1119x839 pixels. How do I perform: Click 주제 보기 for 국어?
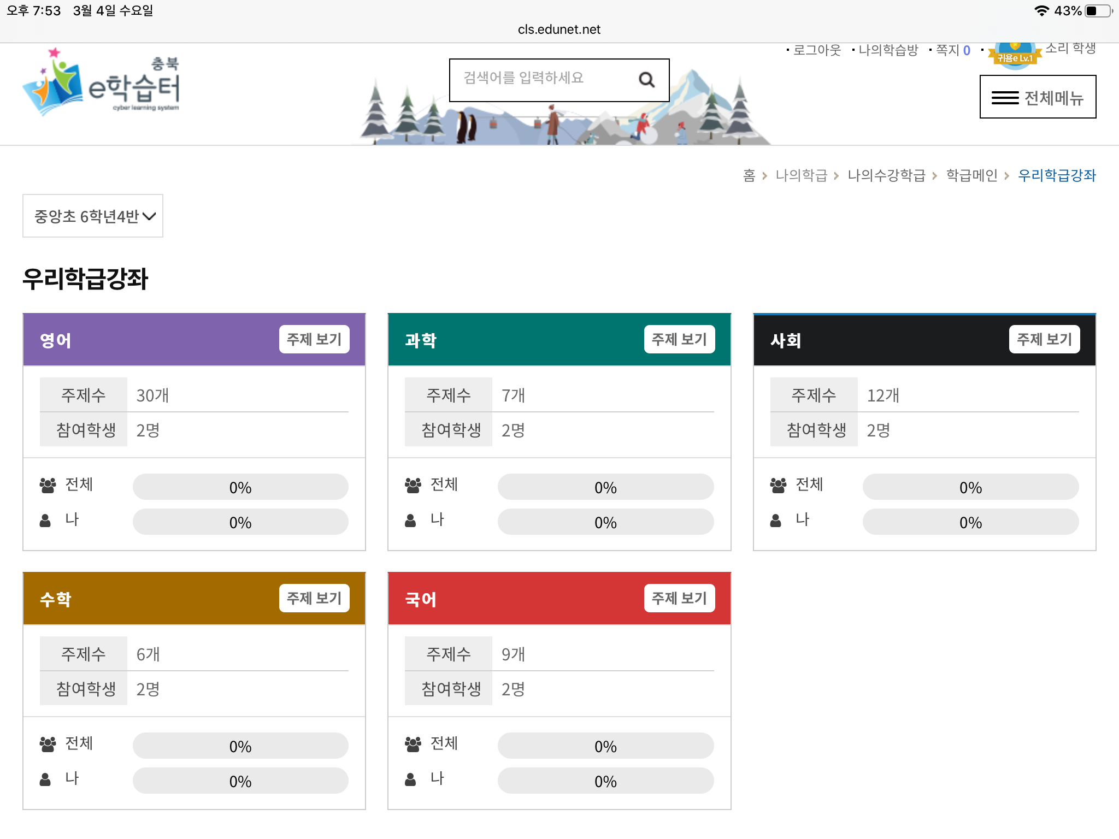coord(679,598)
